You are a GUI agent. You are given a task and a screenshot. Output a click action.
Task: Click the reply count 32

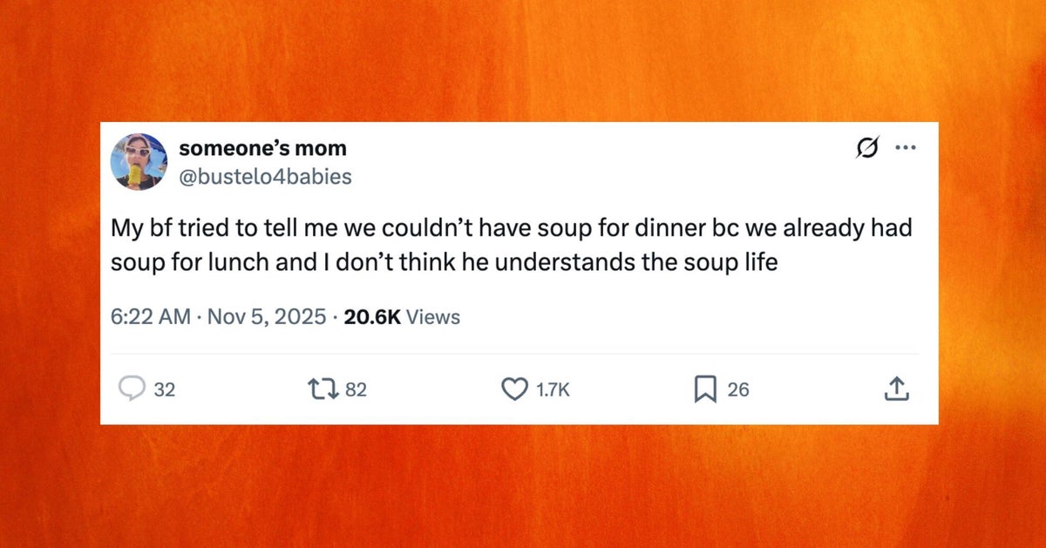click(165, 390)
